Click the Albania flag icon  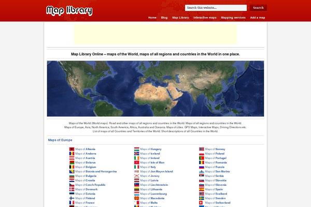[72, 149]
